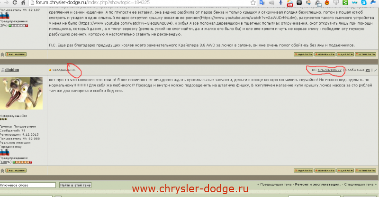Click the upper user's warning level bar
This screenshot has width=379, height=197.
18,26
